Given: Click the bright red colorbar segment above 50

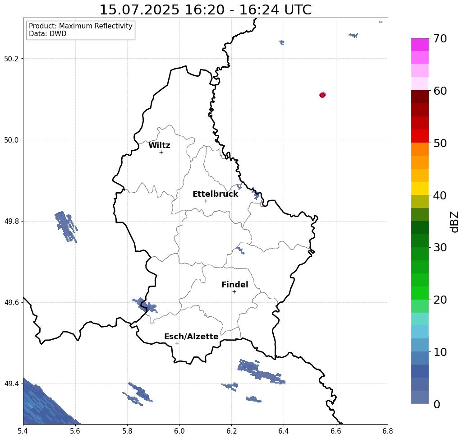Looking at the screenshot, I should click(420, 136).
